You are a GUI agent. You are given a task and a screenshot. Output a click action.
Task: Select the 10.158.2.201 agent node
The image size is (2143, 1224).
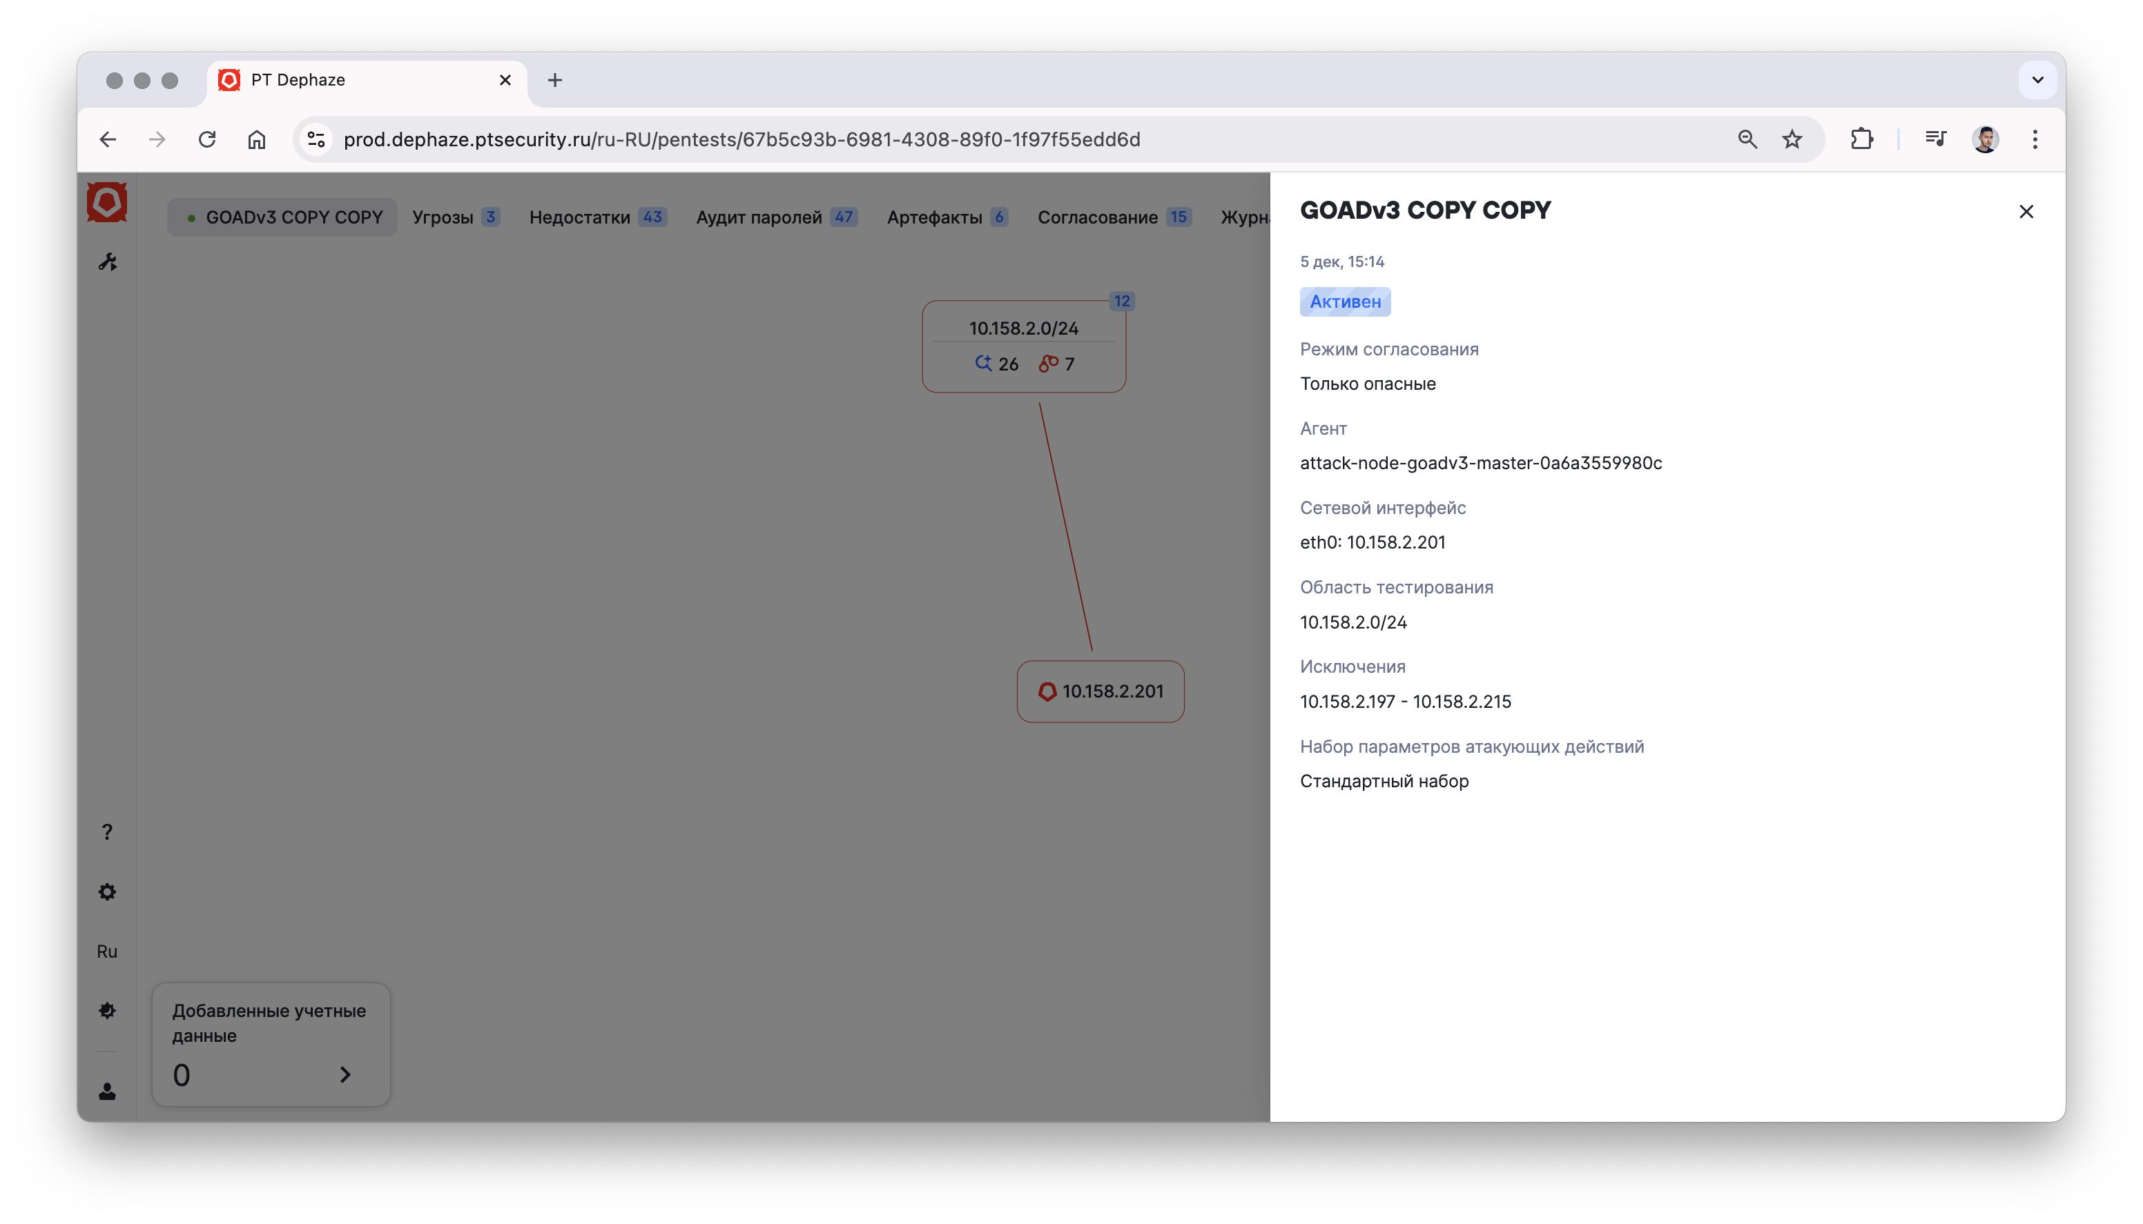1100,691
